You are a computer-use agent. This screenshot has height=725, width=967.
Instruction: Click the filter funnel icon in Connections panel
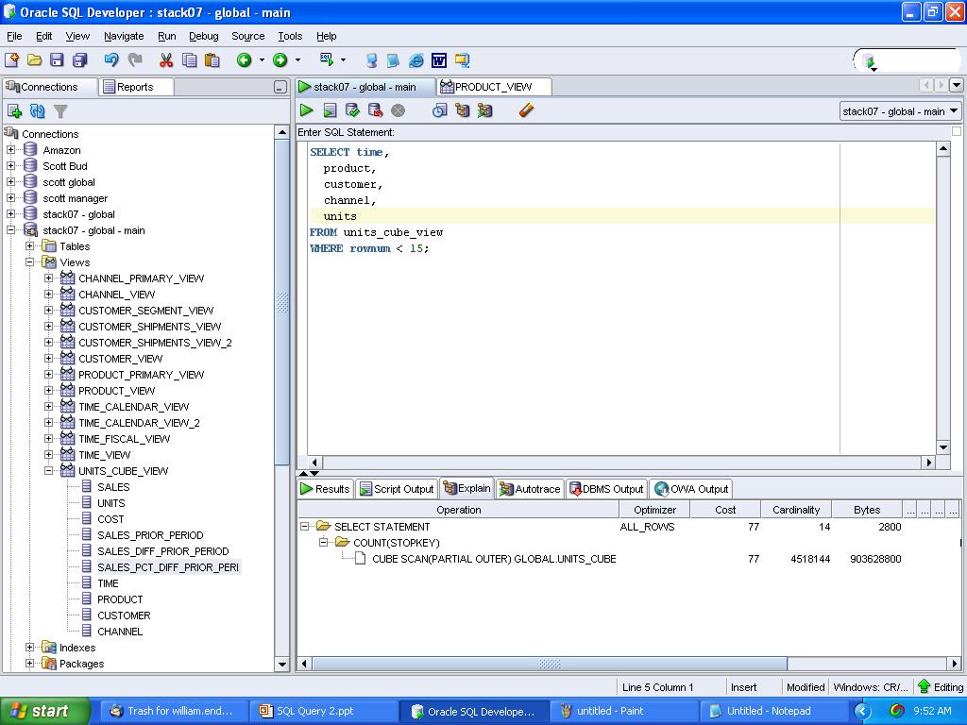coord(60,111)
